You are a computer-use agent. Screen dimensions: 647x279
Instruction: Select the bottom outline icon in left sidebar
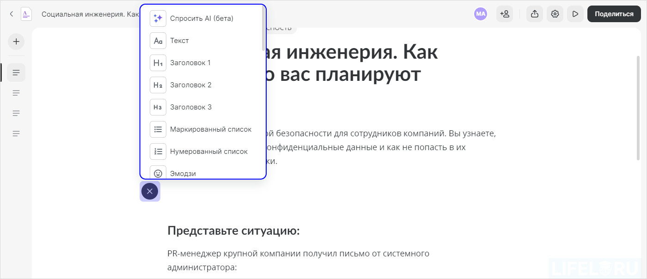point(16,133)
